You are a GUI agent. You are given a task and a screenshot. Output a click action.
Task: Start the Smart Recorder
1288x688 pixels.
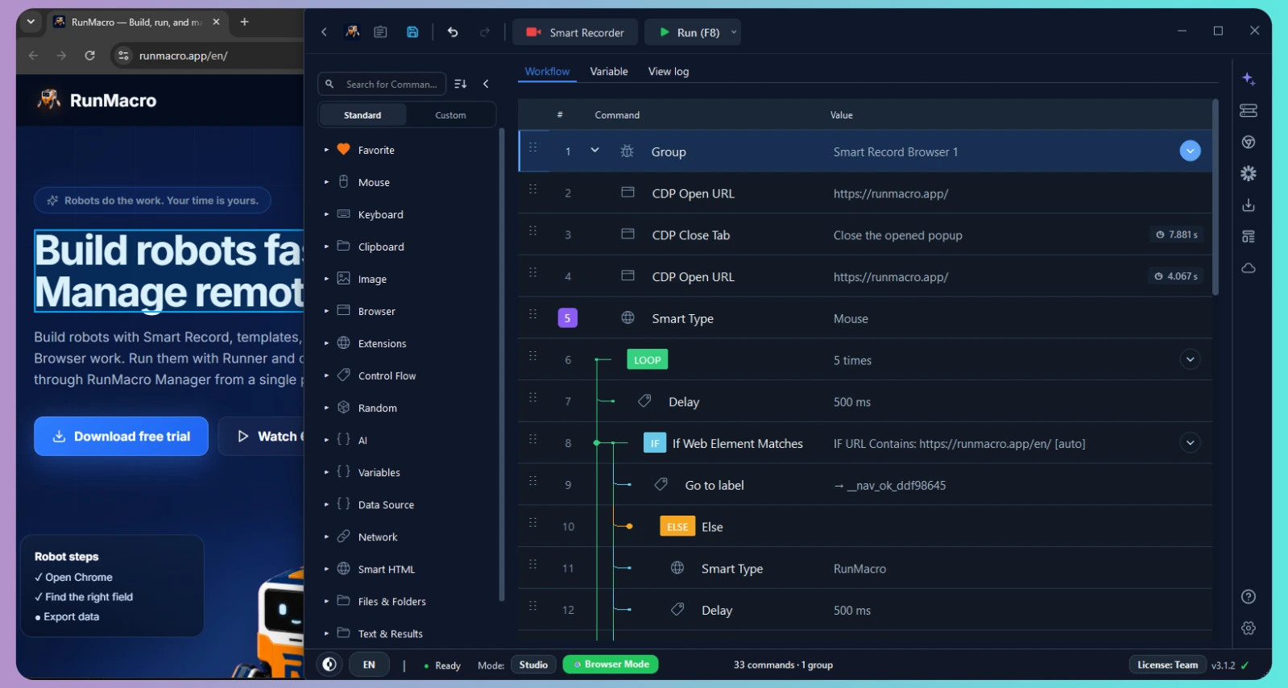575,32
